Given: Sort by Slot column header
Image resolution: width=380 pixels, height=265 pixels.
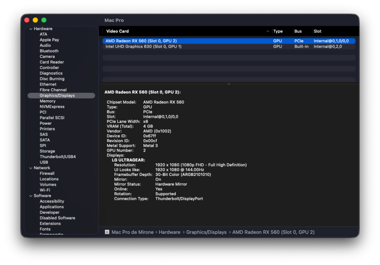Looking at the screenshot, I should (317, 31).
